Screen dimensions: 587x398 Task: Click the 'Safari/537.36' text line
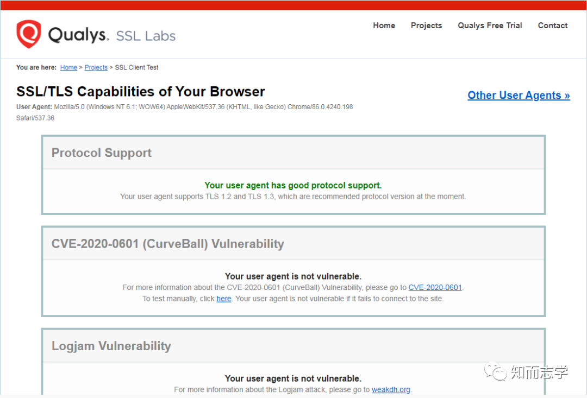35,118
